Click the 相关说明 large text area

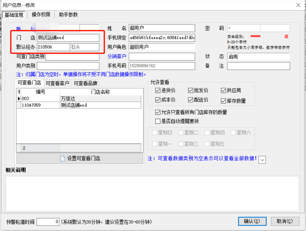[152, 193]
